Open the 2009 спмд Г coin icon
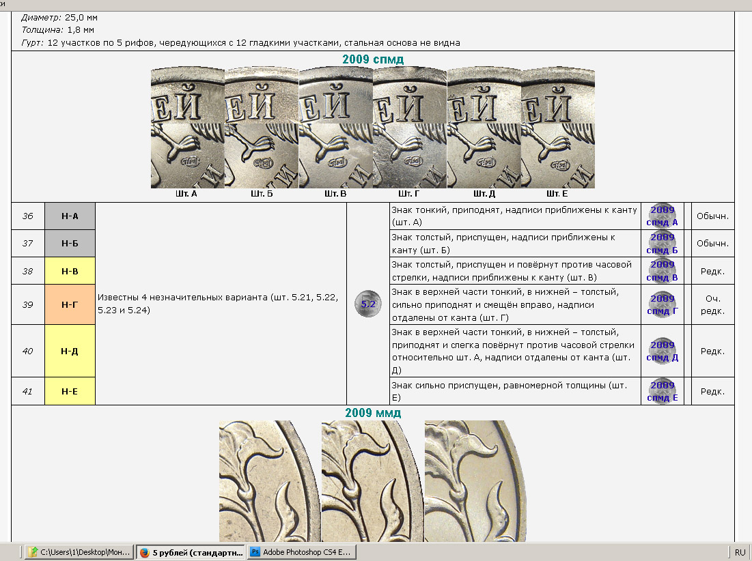The height and width of the screenshot is (561, 752). (661, 304)
